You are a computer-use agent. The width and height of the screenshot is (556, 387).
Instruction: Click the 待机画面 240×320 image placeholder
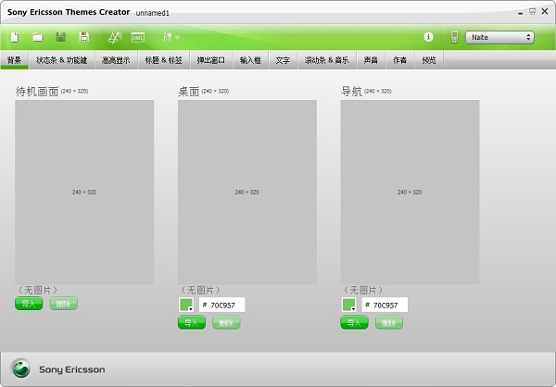pos(84,192)
